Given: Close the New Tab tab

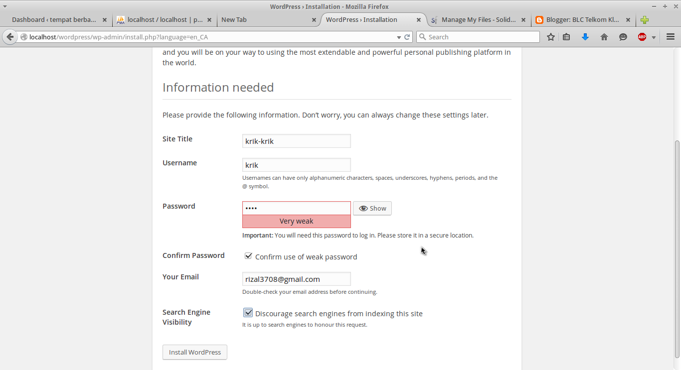Looking at the screenshot, I should click(314, 20).
